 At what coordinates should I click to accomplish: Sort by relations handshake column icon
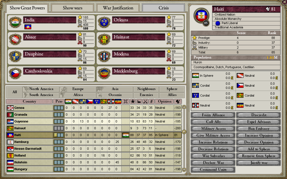[x=178, y=101]
